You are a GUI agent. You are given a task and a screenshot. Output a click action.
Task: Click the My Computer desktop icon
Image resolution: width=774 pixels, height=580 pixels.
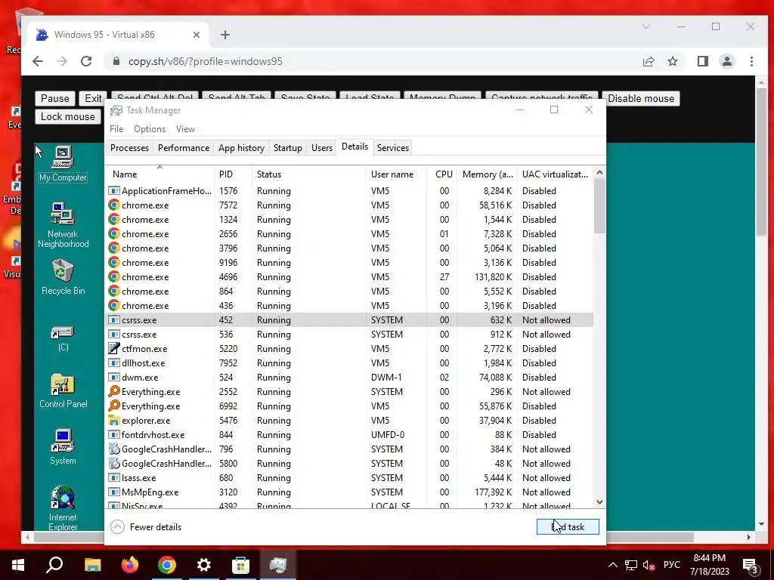tap(63, 164)
